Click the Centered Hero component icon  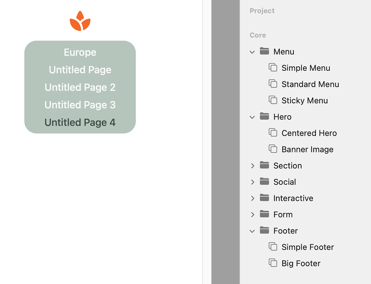click(x=274, y=133)
